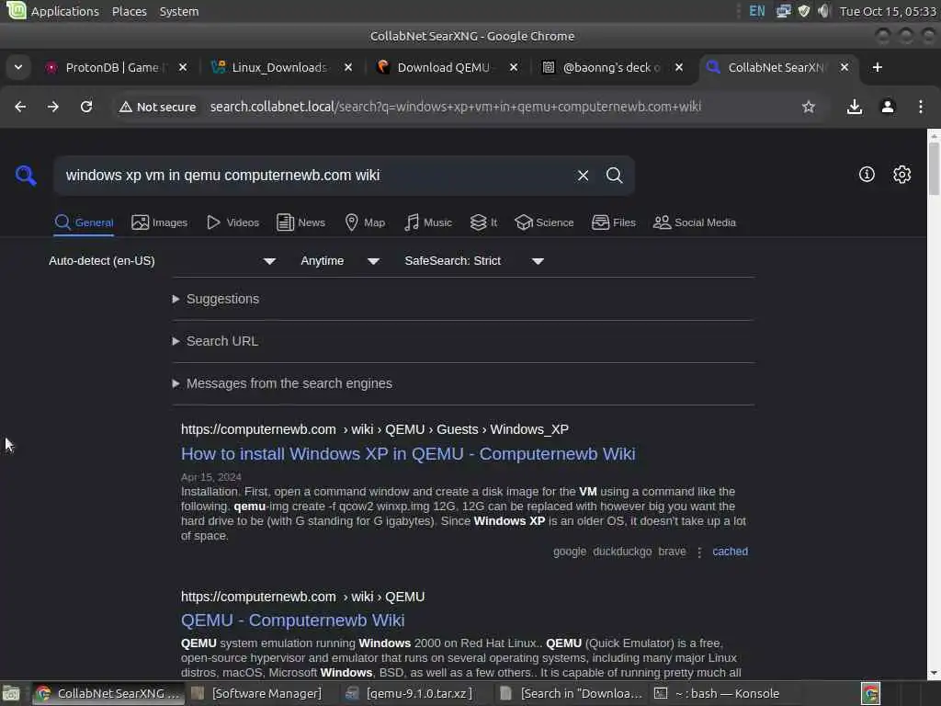Screen dimensions: 941x706
Task: Open Chrome three-dot menu
Action: pos(921,107)
